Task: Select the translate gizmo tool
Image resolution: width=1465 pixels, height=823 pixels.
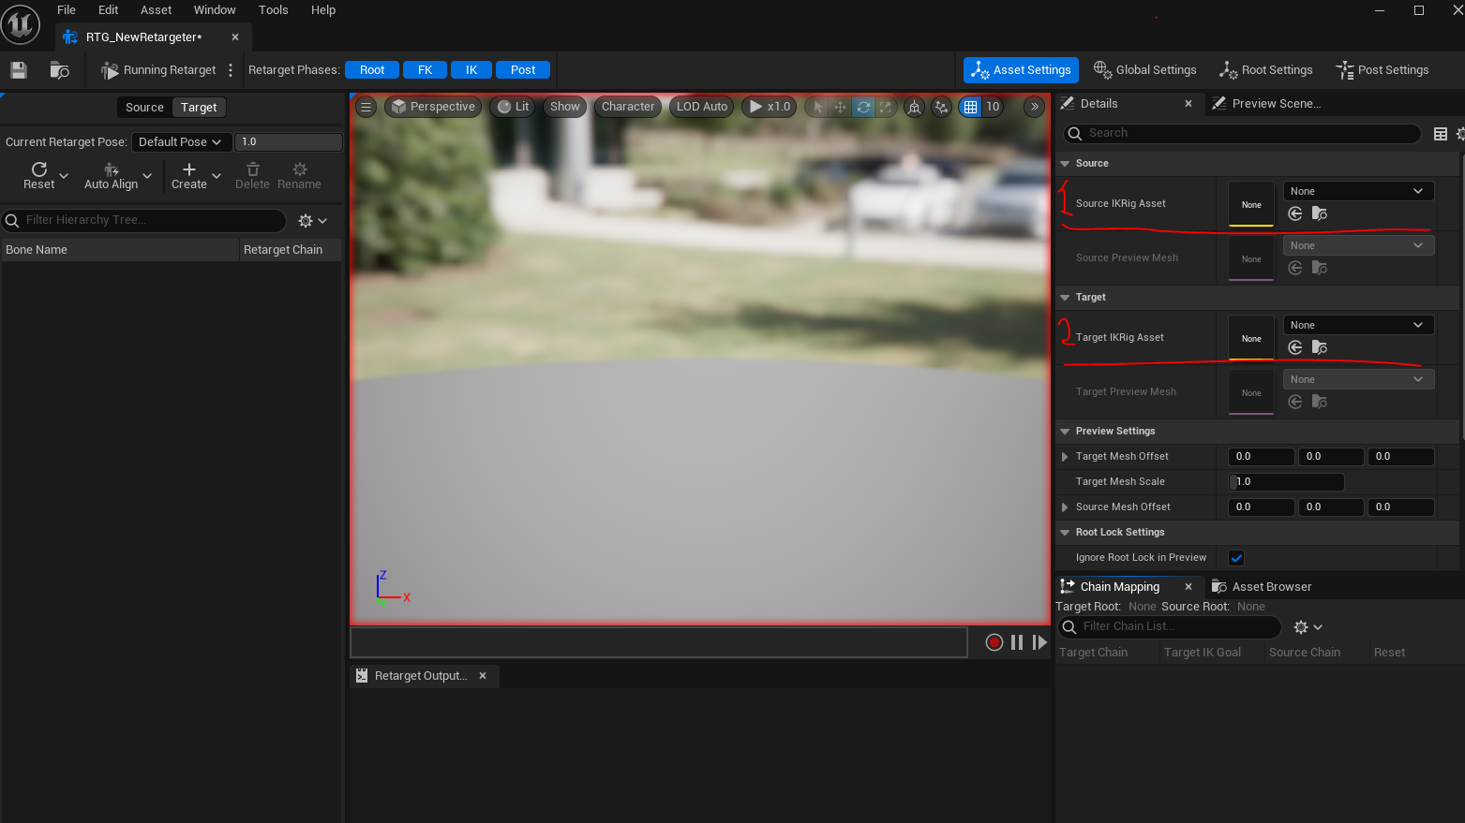Action: tap(840, 107)
